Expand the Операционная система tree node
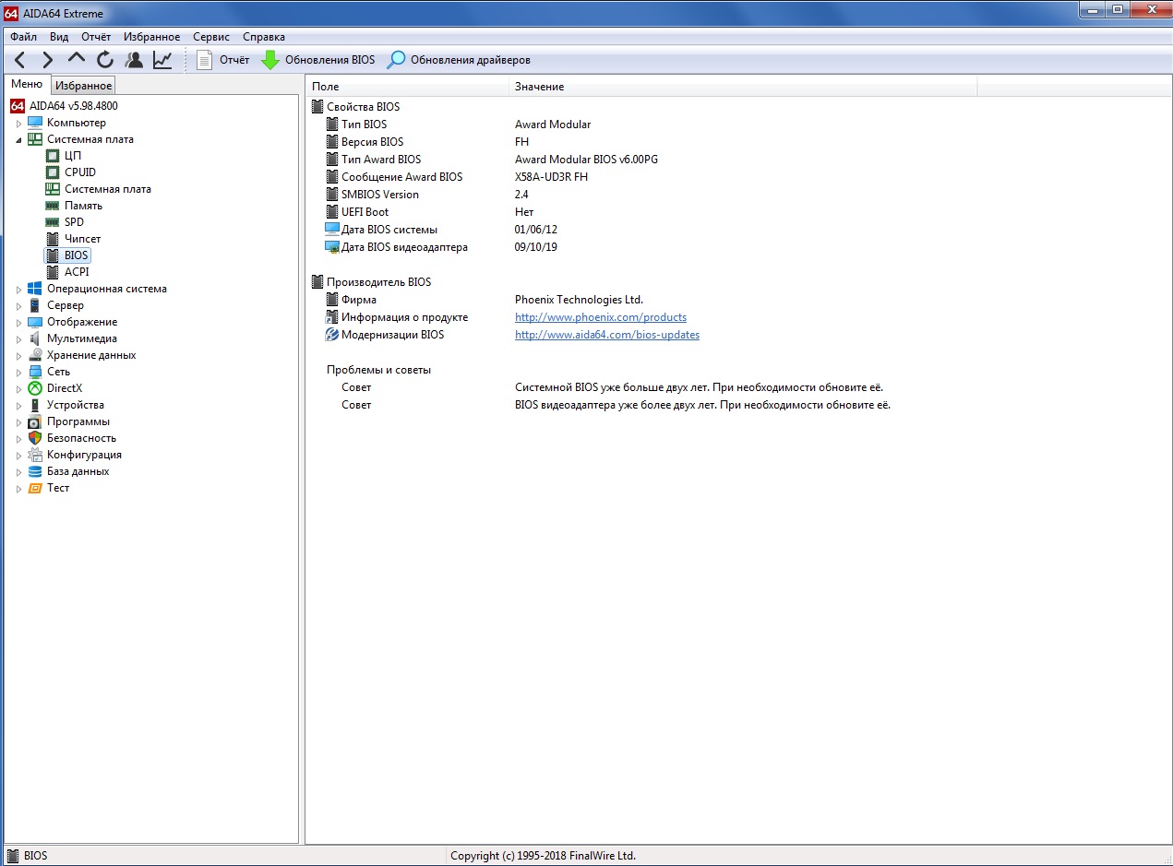This screenshot has width=1173, height=866. tap(18, 290)
